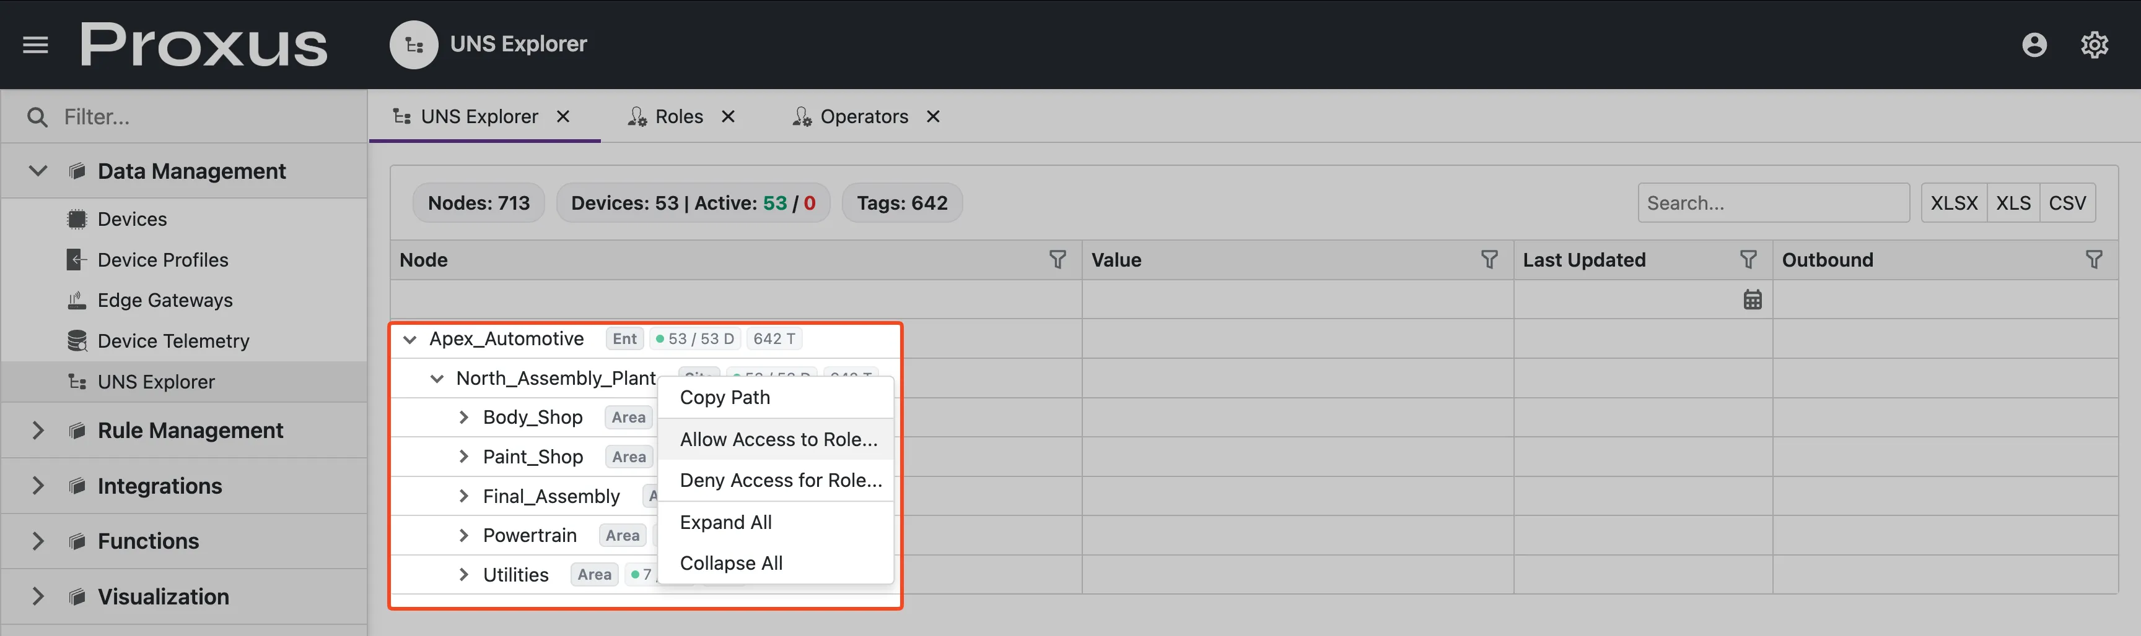
Task: Collapse the Data Management section
Action: click(38, 171)
